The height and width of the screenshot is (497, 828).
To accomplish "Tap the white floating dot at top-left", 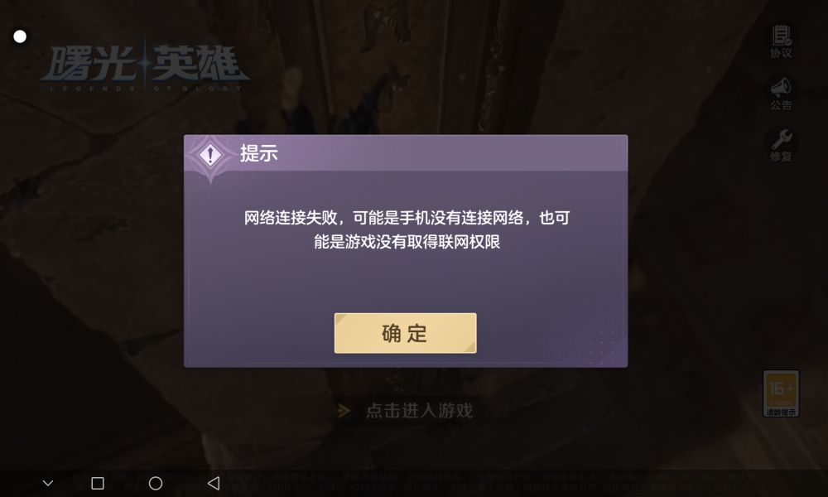I will point(20,36).
